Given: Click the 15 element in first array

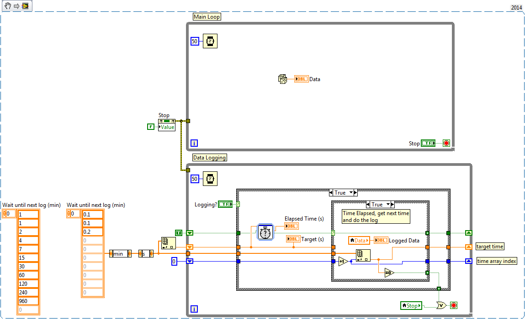Looking at the screenshot, I should pos(28,257).
